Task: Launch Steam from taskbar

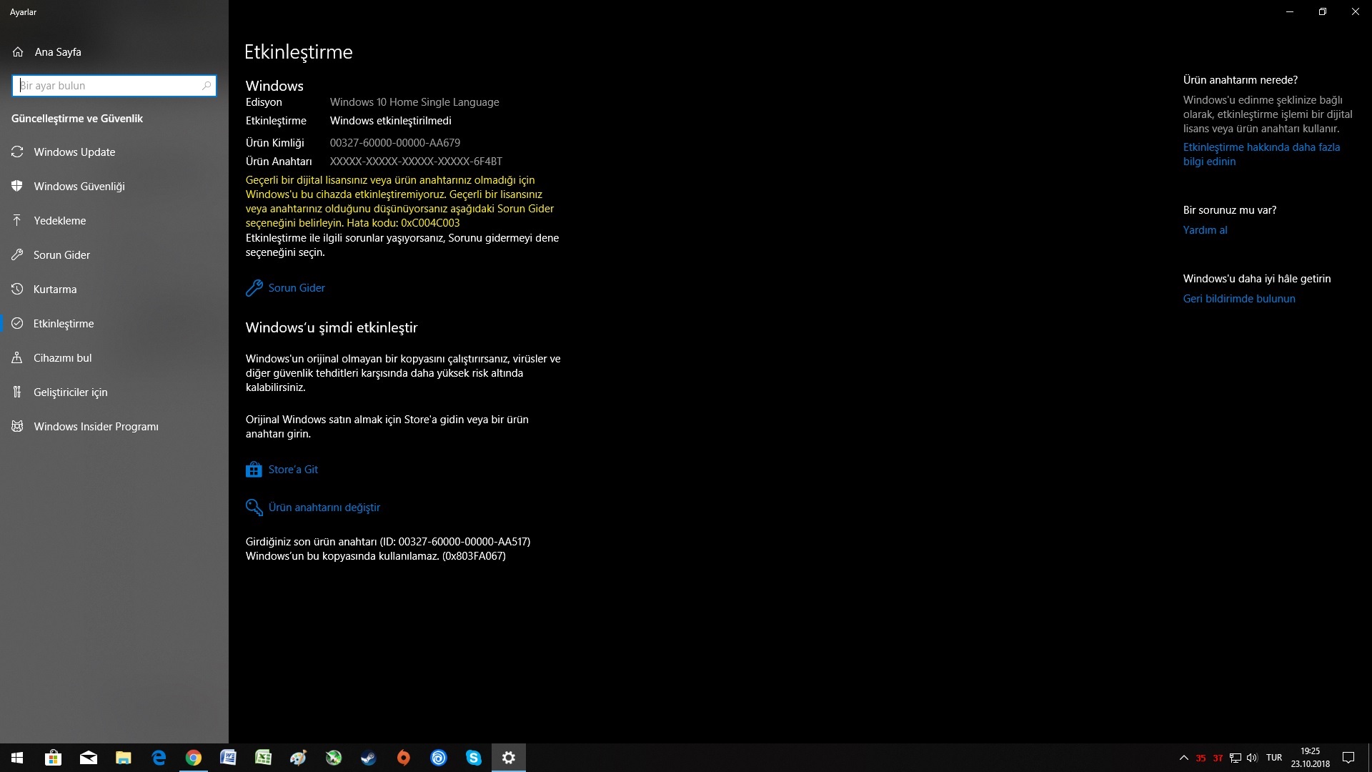Action: coord(368,758)
